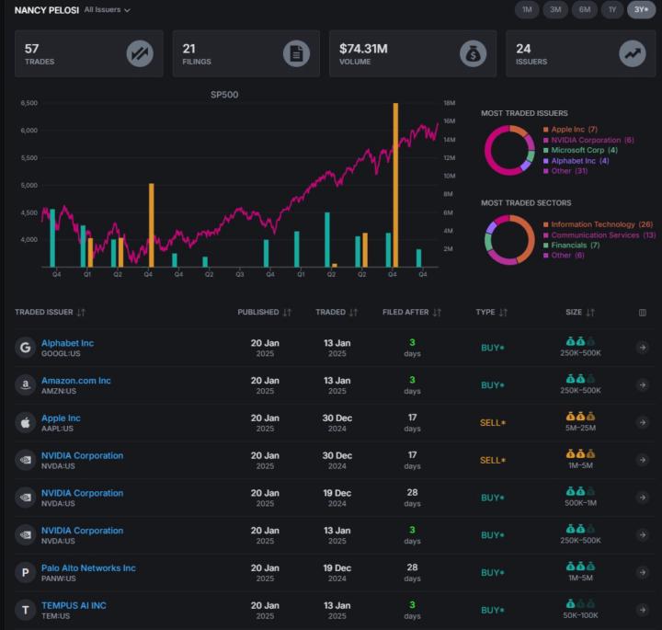662x630 pixels.
Task: Select the 3Y time range tab
Action: pos(642,10)
